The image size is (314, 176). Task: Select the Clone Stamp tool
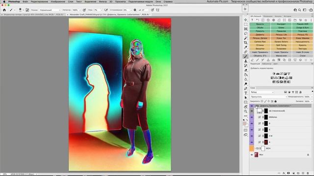pyautogui.click(x=245, y=61)
